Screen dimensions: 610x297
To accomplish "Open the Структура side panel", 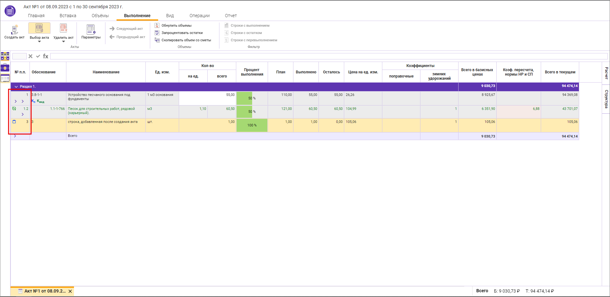I will [606, 99].
